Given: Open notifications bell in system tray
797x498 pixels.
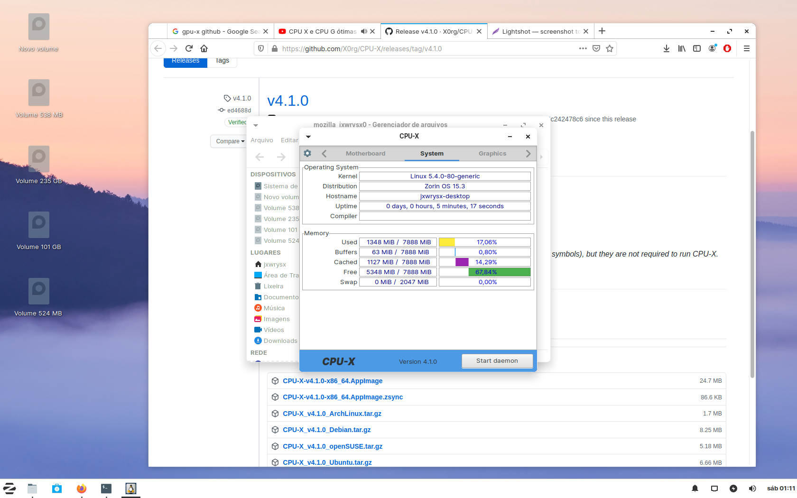Looking at the screenshot, I should coord(695,489).
